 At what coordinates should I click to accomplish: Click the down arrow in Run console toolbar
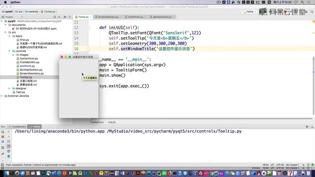pos(9,137)
